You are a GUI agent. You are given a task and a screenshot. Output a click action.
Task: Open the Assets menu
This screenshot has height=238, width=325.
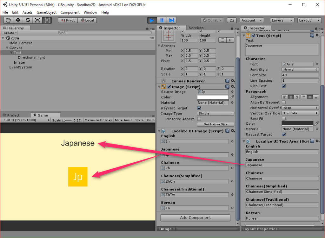tap(27, 12)
